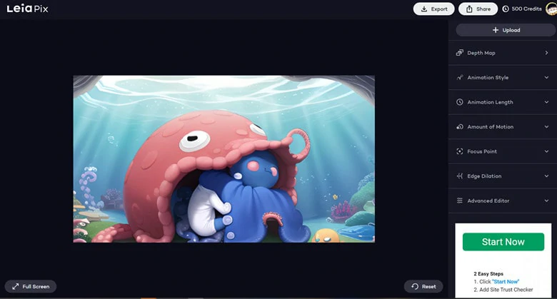Image resolution: width=557 pixels, height=299 pixels.
Task: Expand the Advanced Editor chevron
Action: 546,201
